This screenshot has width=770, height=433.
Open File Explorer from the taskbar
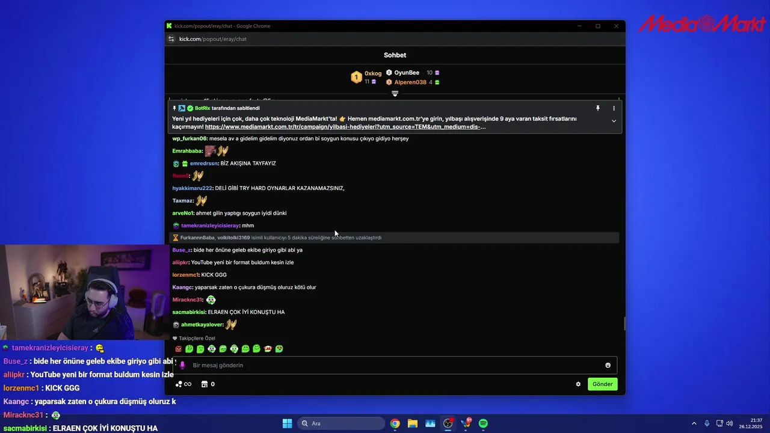click(413, 423)
